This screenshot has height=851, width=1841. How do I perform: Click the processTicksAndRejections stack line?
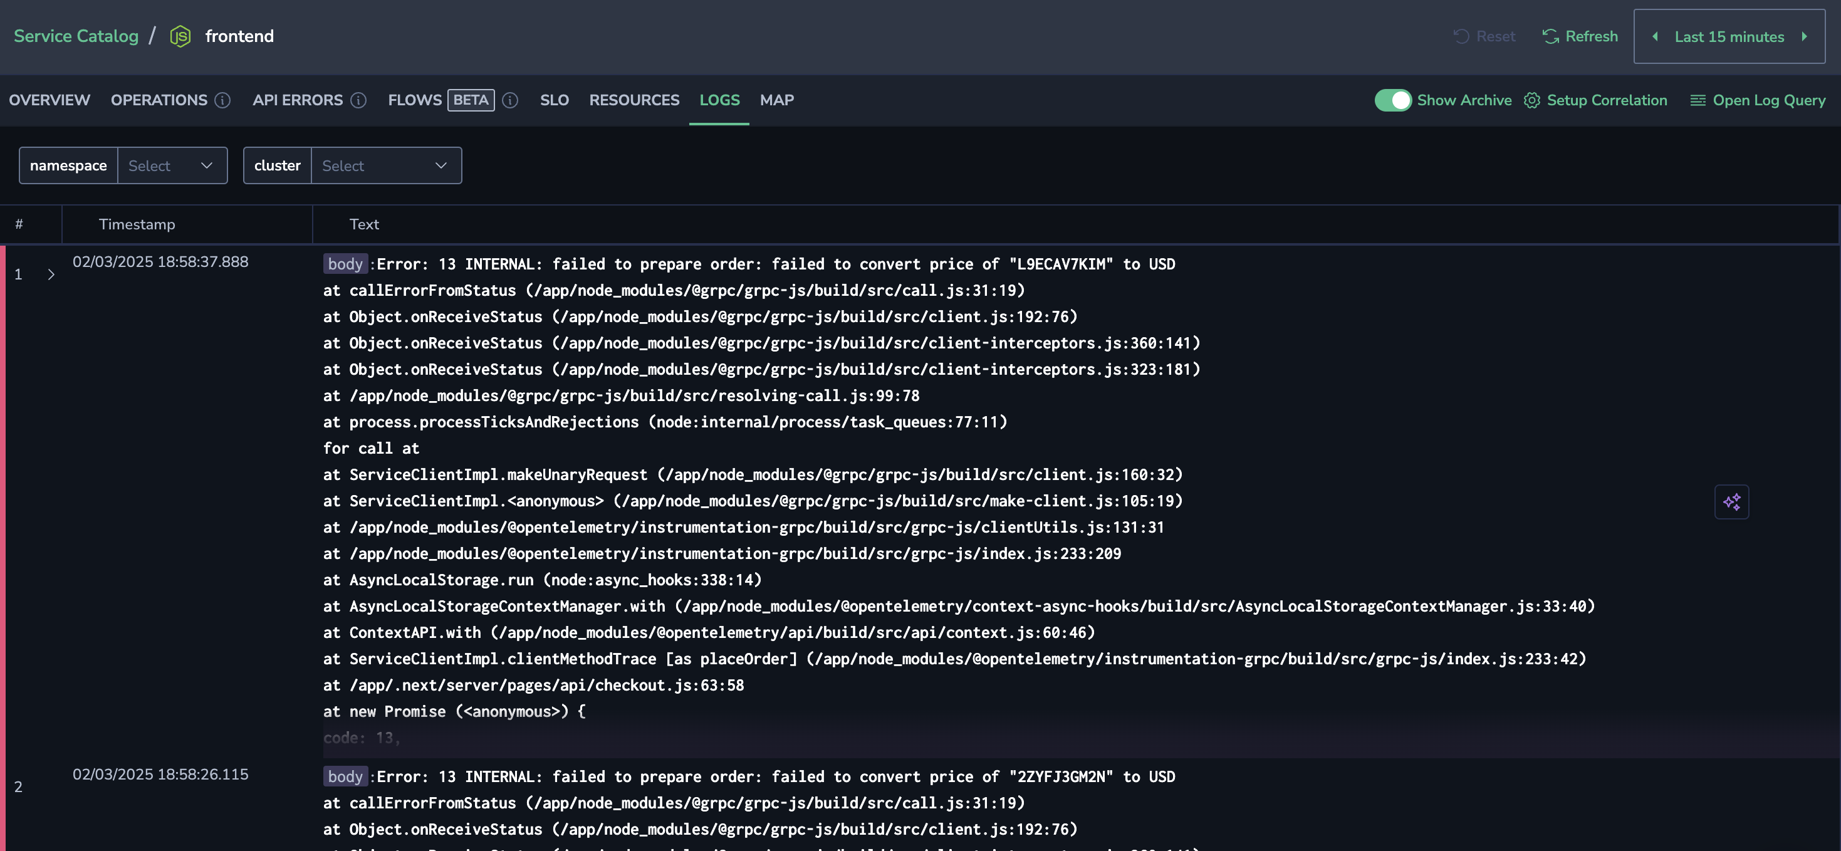coord(665,422)
